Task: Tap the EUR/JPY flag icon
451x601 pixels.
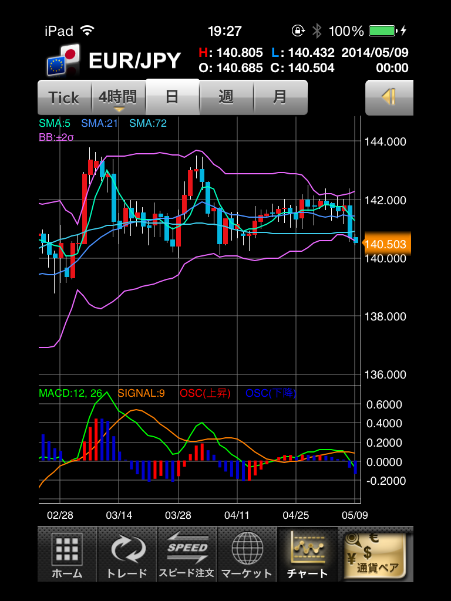Action: pos(63,59)
